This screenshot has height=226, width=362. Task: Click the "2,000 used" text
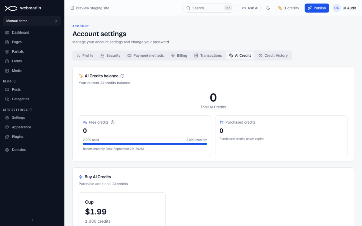(x=91, y=140)
